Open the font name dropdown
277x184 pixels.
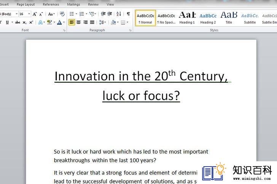pyautogui.click(x=16, y=14)
